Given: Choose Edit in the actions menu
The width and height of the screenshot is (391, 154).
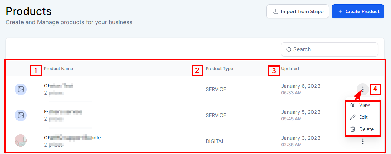Looking at the screenshot, I should coord(363,117).
